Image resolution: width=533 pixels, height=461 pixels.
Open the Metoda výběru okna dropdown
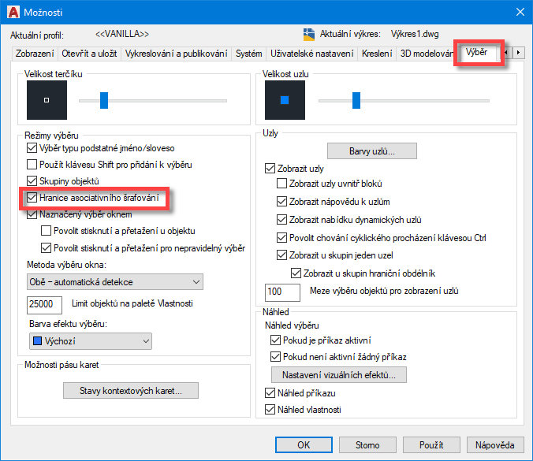click(115, 282)
